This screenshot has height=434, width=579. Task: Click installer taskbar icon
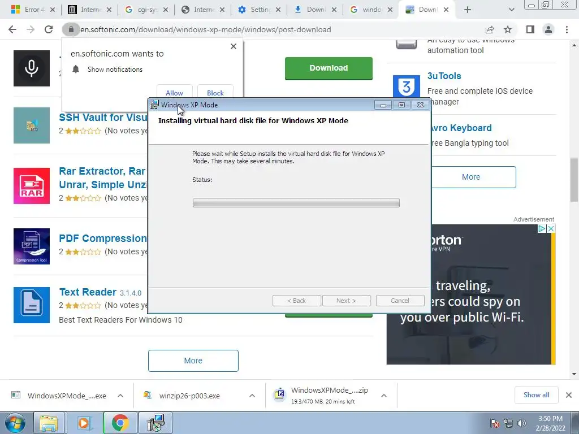155,423
